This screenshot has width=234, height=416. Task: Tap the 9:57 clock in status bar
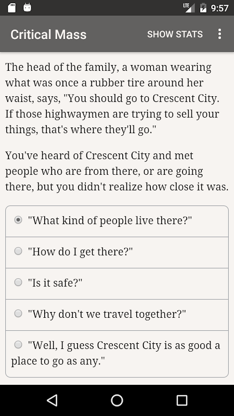click(x=219, y=8)
